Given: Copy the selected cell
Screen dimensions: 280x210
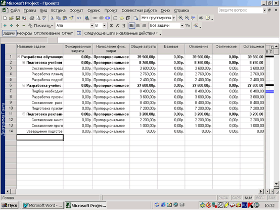Looking at the screenshot, I should pyautogui.click(x=59, y=18).
